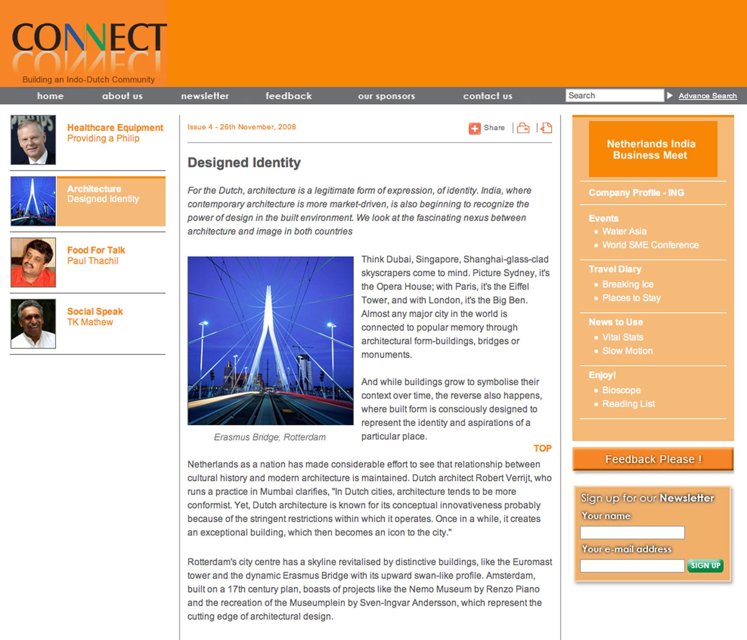Image resolution: width=747 pixels, height=640 pixels.
Task: Open the home menu item
Action: click(50, 96)
